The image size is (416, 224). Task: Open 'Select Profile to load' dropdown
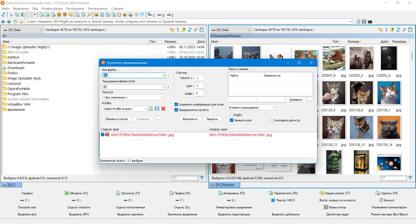(125, 109)
